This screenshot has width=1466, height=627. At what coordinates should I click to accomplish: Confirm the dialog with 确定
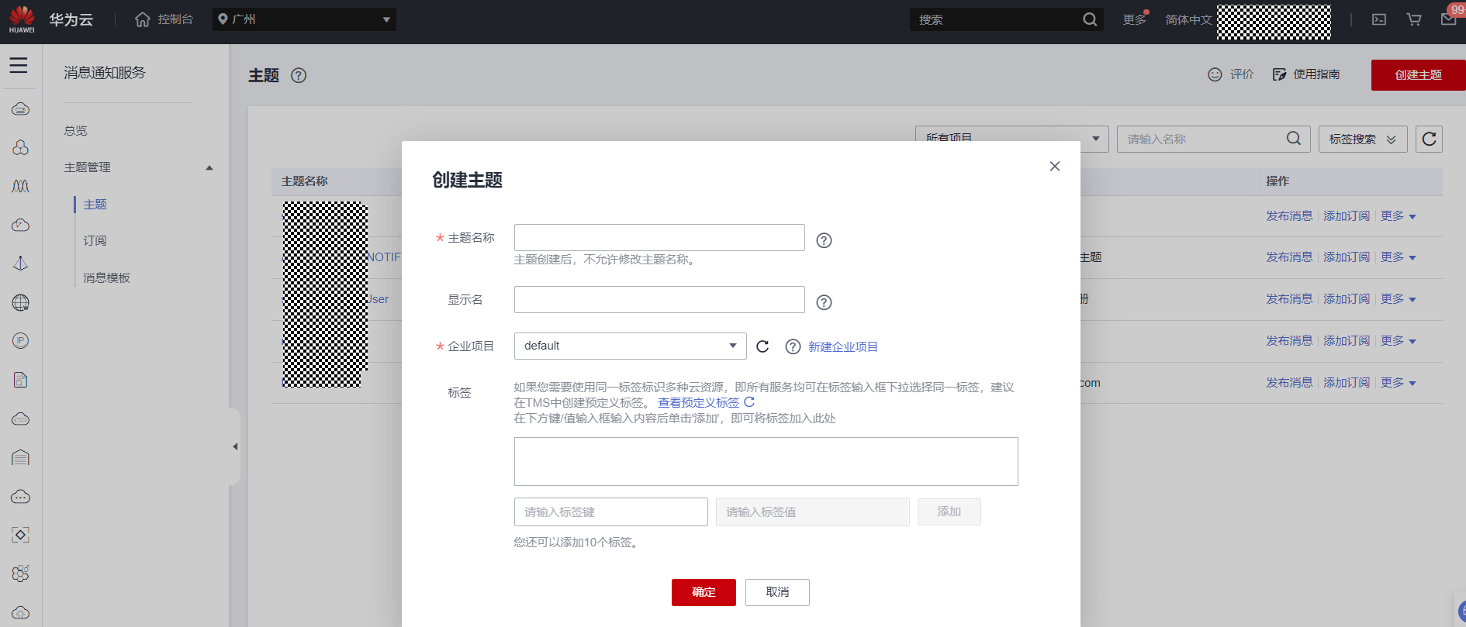click(704, 592)
